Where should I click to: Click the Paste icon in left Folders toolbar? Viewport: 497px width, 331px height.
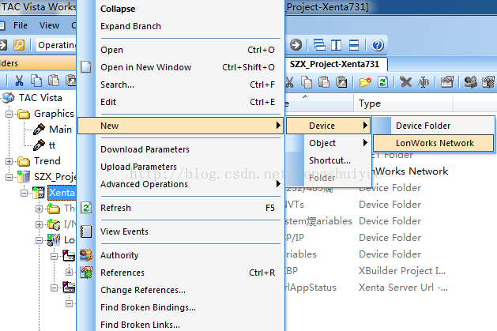(53, 81)
